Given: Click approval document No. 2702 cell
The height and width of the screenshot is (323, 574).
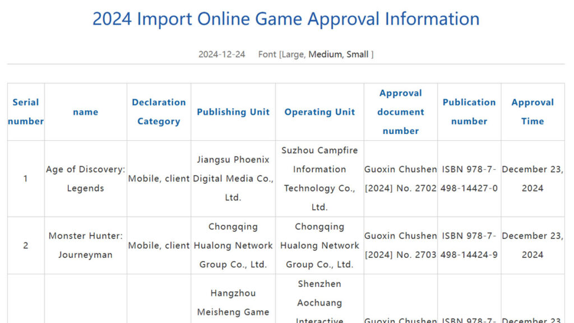Looking at the screenshot, I should (400, 179).
